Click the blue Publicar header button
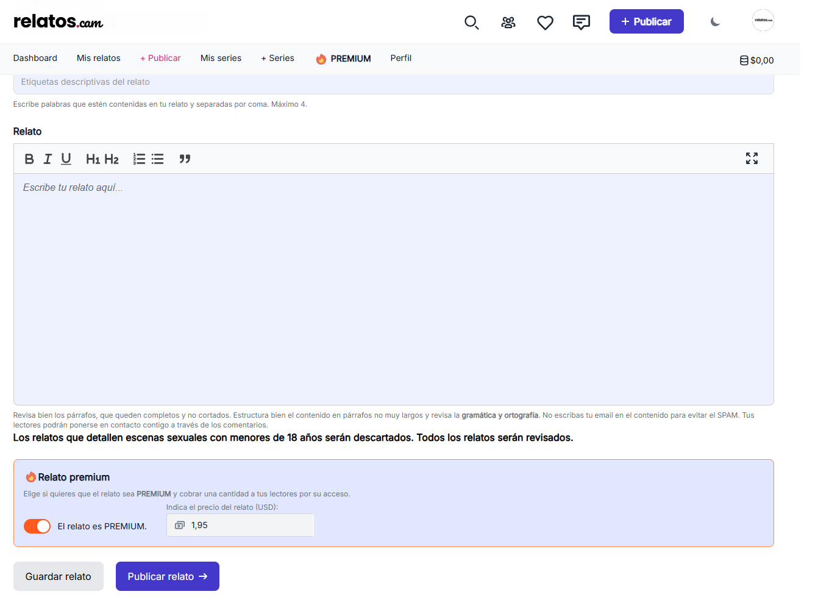The width and height of the screenshot is (818, 597). tap(646, 21)
